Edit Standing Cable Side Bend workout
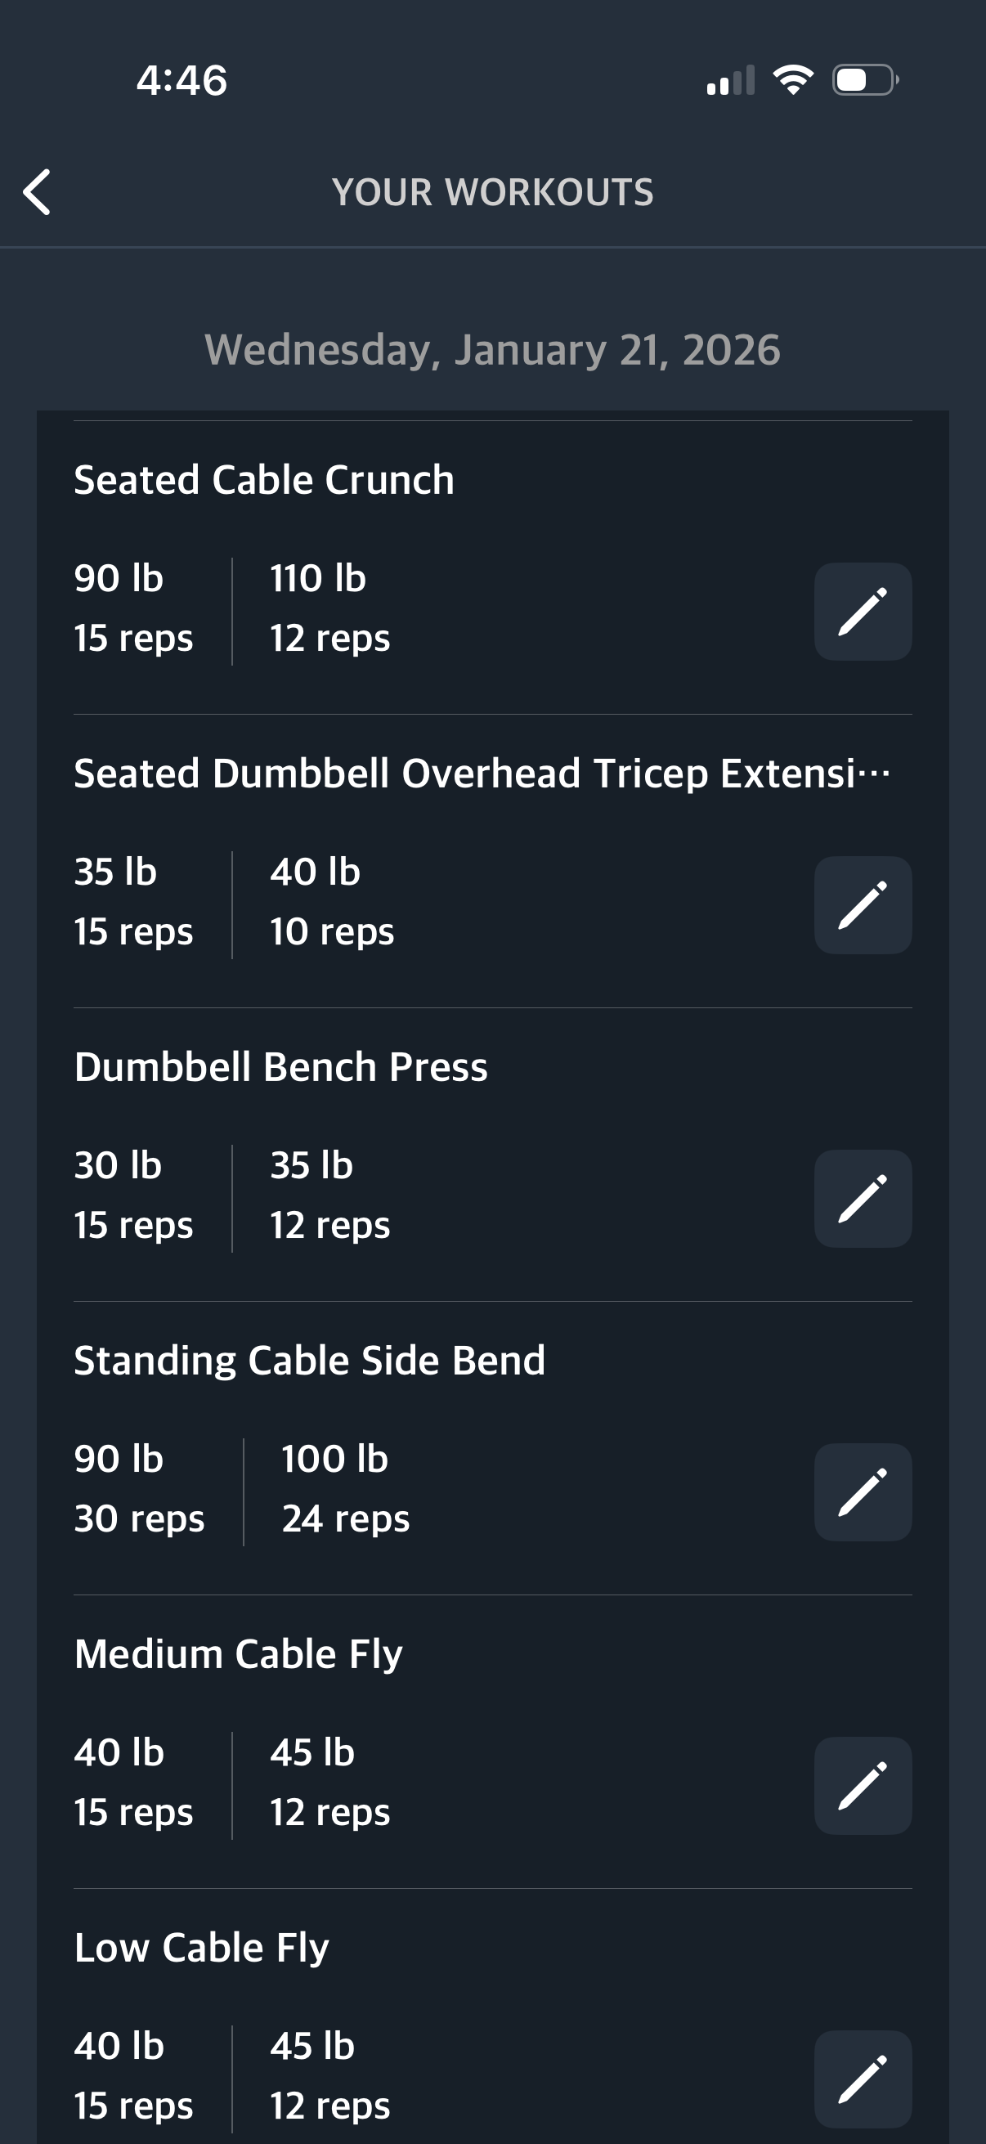986x2144 pixels. [862, 1492]
